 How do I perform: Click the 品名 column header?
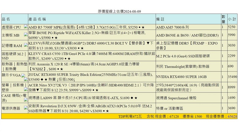click(15, 19)
